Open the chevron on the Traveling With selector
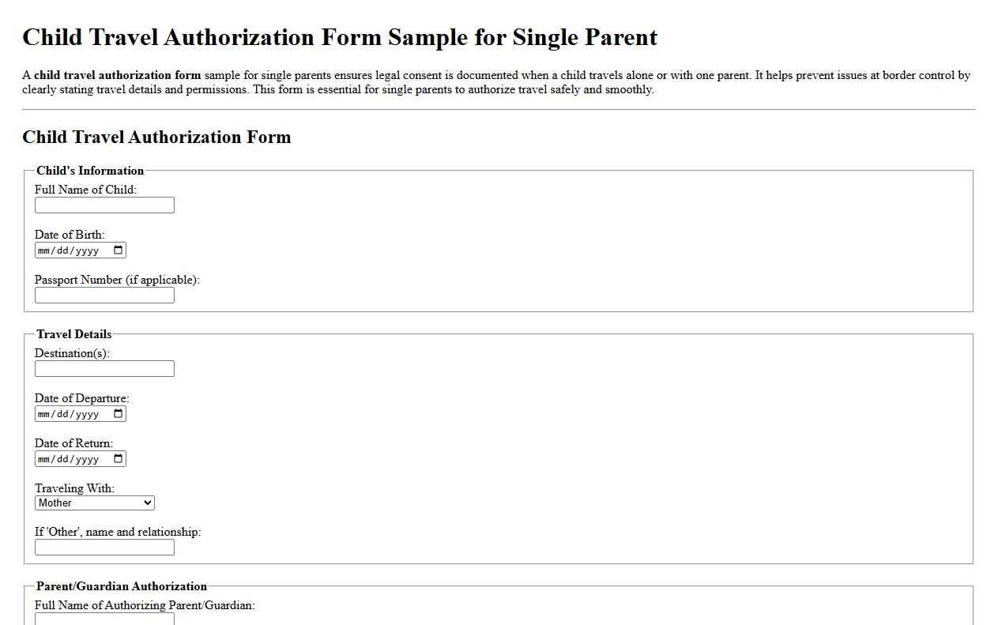 click(x=149, y=503)
